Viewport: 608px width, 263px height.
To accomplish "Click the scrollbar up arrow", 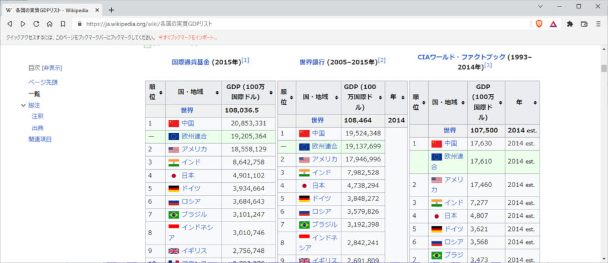I will [604, 49].
